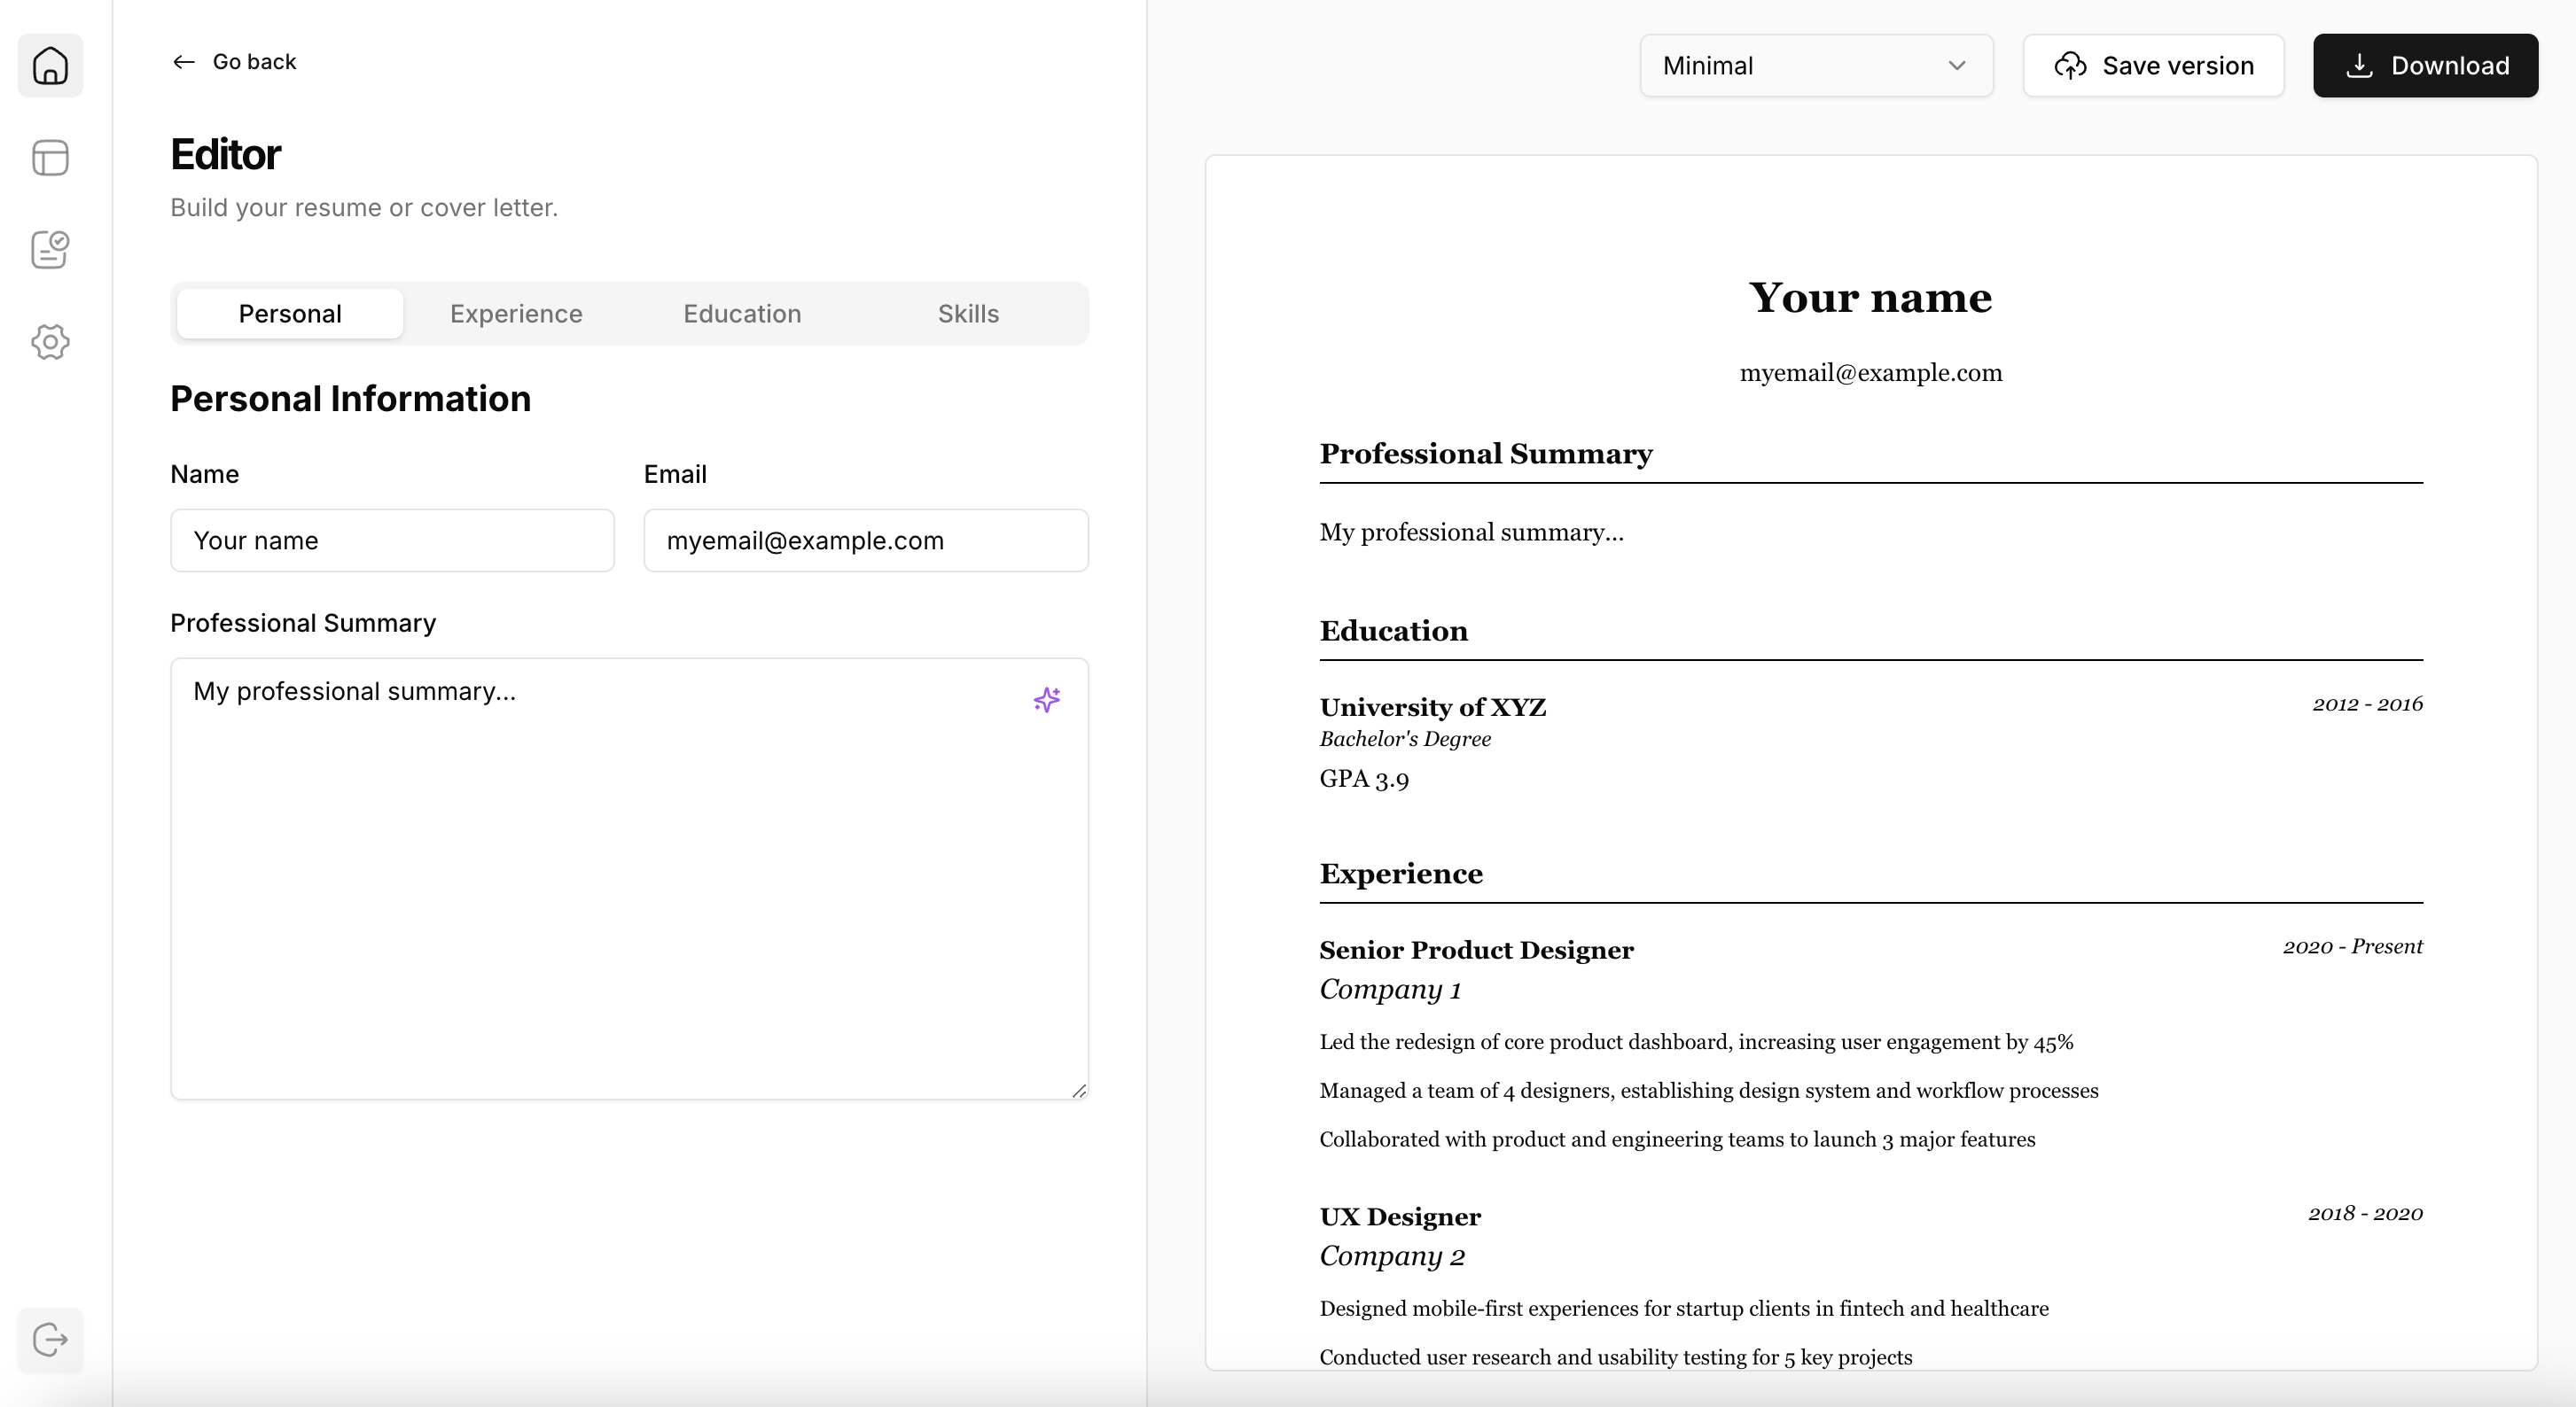Click the chevron arrow in template selector
Image resolution: width=2576 pixels, height=1407 pixels.
click(1957, 66)
